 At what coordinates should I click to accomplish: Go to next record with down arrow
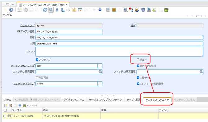pyautogui.click(x=100, y=10)
